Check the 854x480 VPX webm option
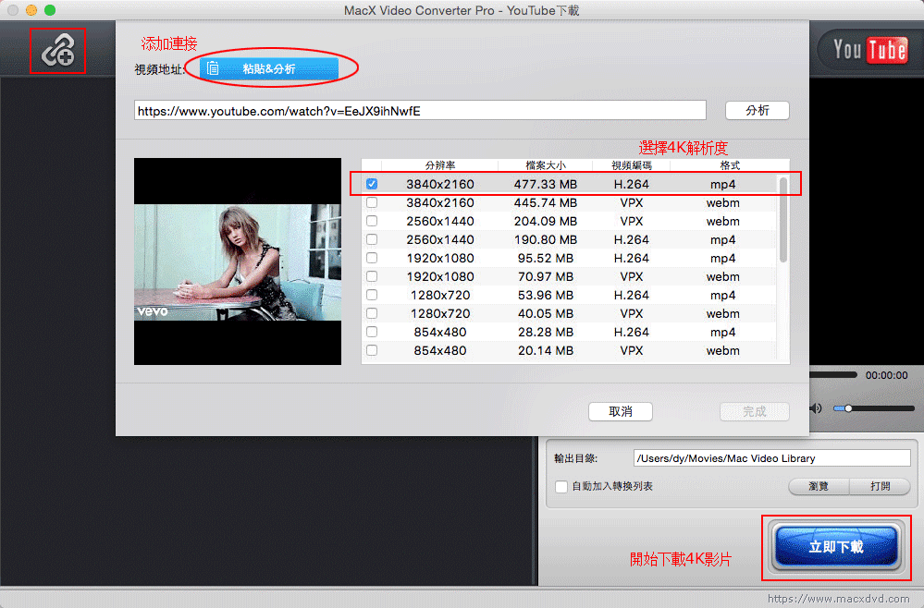This screenshot has height=608, width=924. coord(372,350)
